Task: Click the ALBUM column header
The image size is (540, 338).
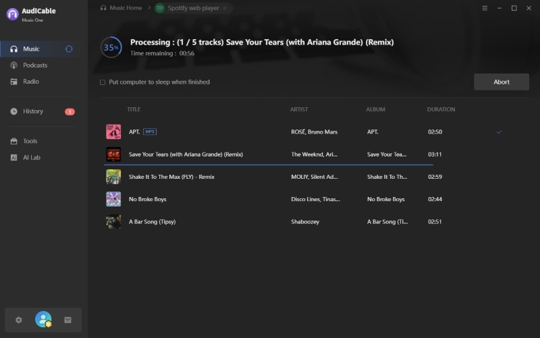Action: click(x=375, y=109)
